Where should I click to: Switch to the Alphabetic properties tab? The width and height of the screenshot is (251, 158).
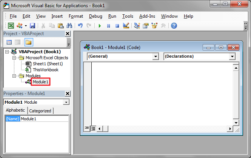point(15,110)
